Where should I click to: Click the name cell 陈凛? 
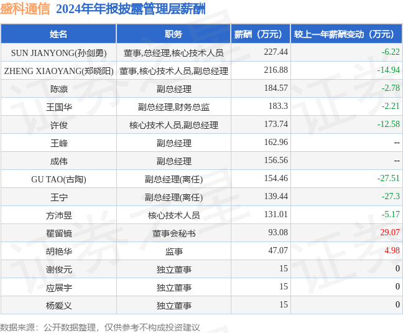(x=59, y=89)
